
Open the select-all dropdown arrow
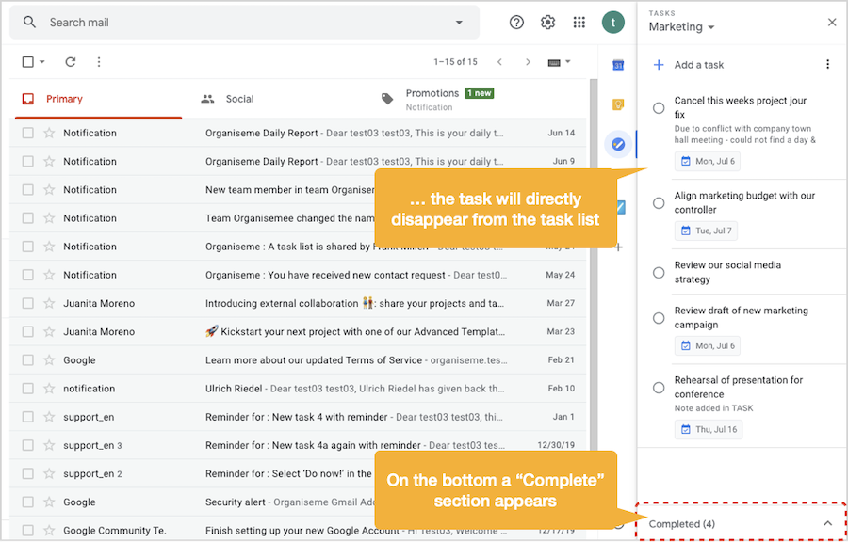point(40,61)
